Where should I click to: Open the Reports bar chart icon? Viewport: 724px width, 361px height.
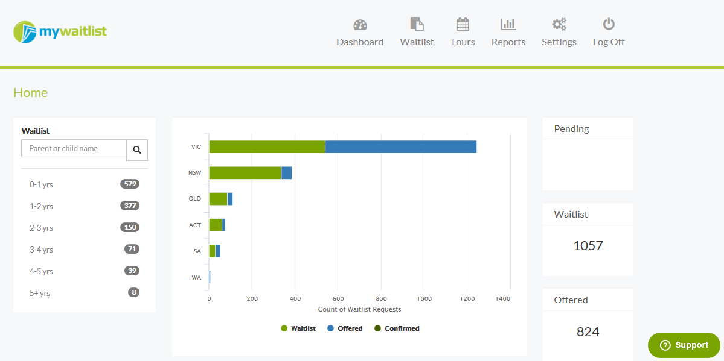[x=508, y=25]
